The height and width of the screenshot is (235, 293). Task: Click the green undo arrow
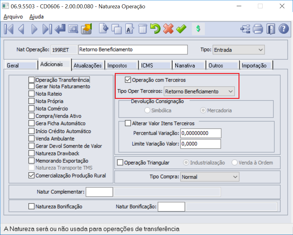pos(155,29)
